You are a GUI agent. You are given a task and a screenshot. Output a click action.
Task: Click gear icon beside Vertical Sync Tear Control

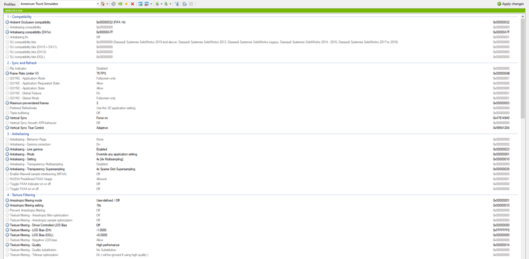click(7, 128)
